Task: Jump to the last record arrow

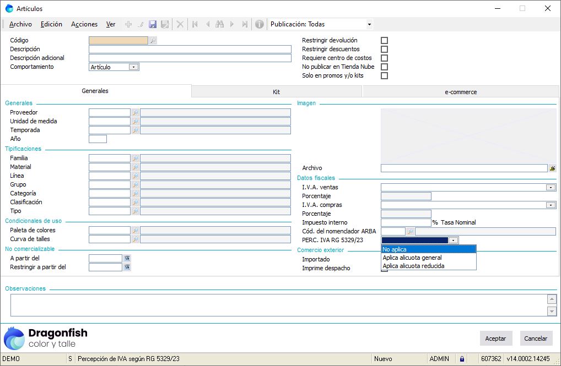Action: coord(245,24)
